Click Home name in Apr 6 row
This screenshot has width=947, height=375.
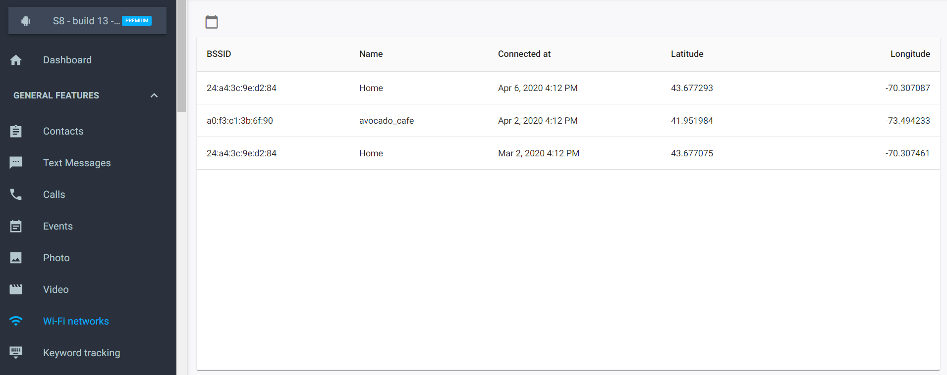coord(371,88)
